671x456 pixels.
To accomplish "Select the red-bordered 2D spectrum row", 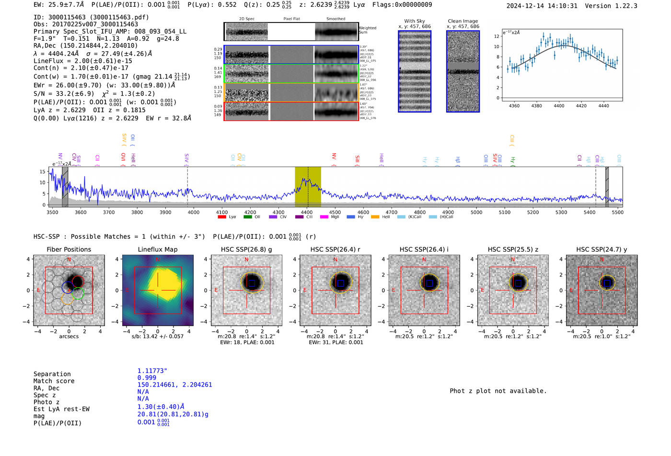I will click(291, 111).
